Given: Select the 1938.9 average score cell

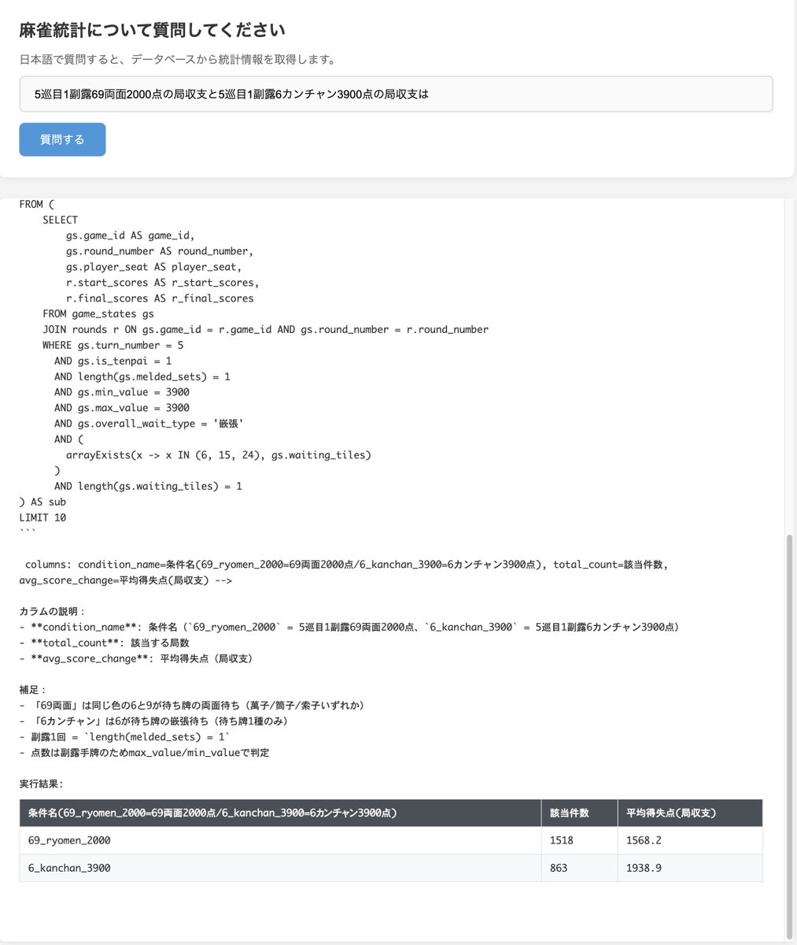Looking at the screenshot, I should click(690, 868).
